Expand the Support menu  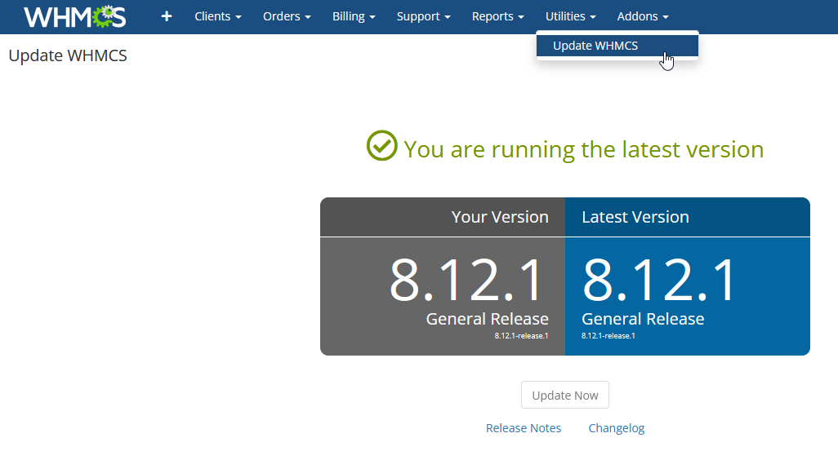point(424,16)
